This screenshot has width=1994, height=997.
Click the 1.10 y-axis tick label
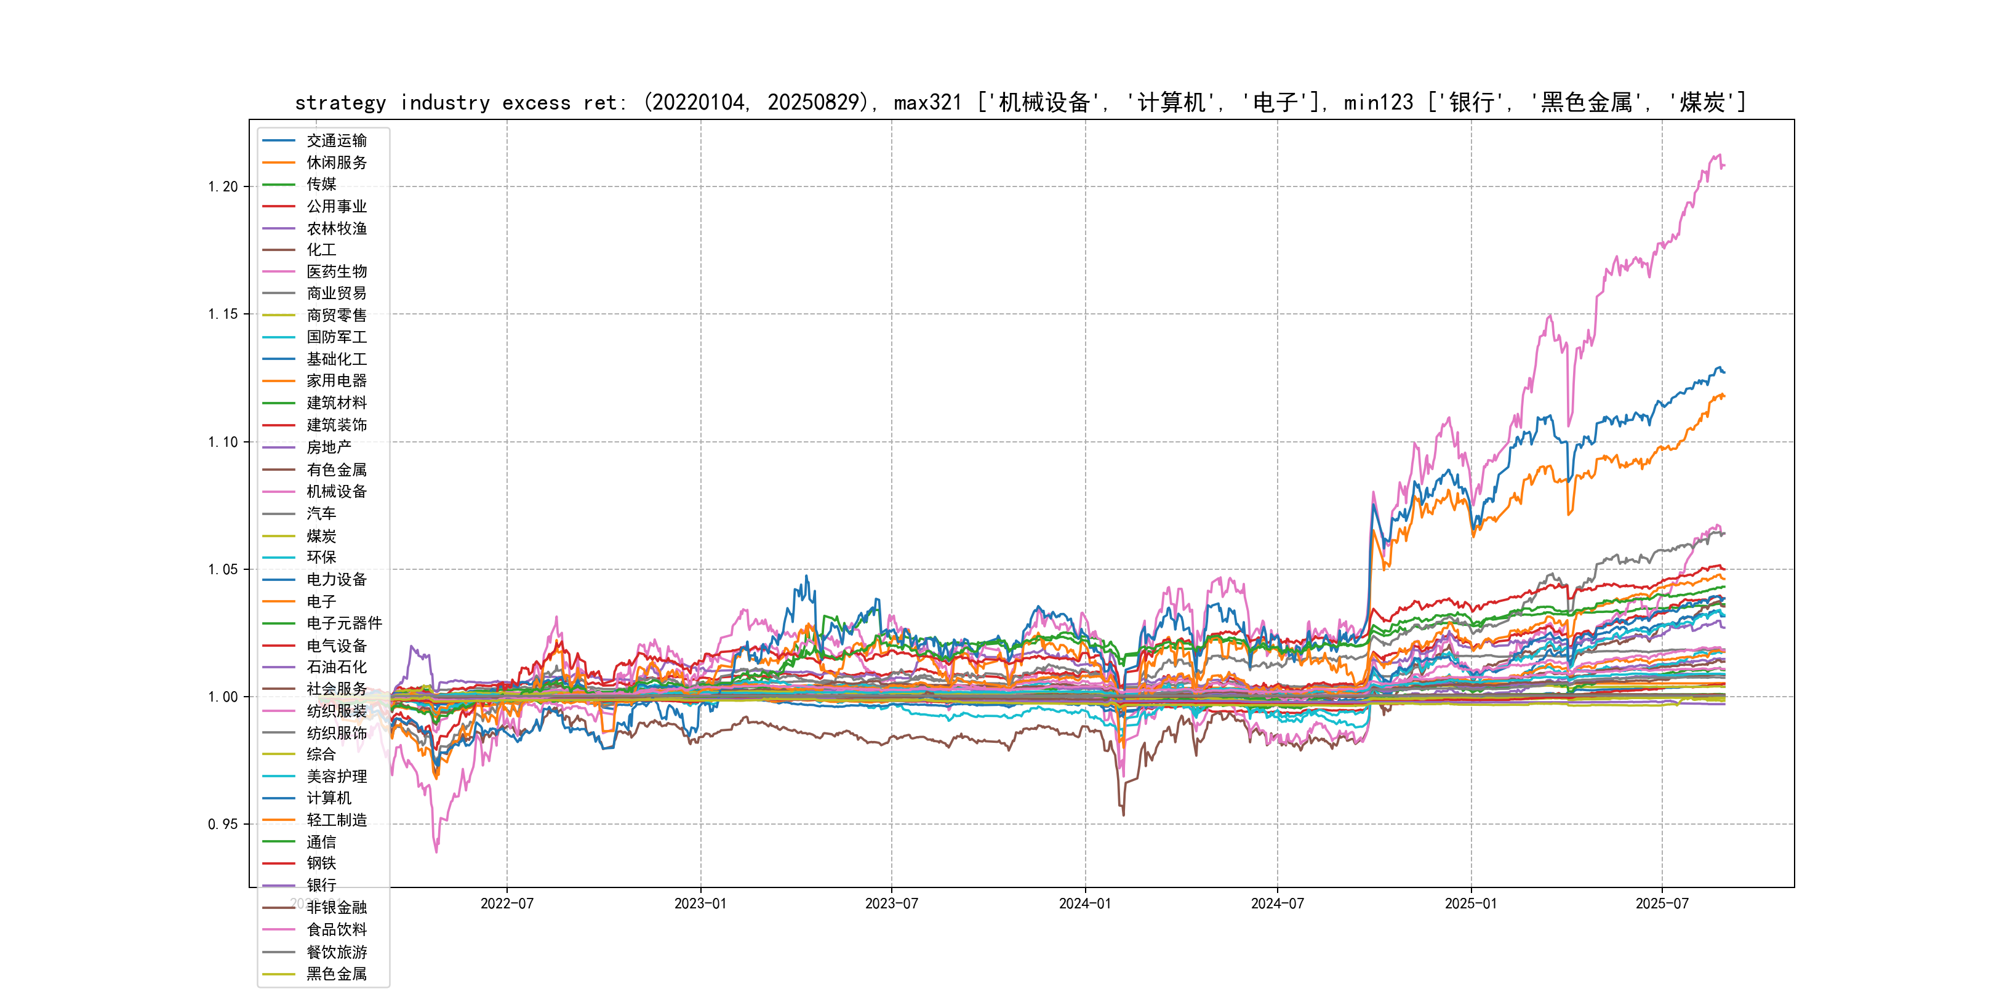click(223, 442)
